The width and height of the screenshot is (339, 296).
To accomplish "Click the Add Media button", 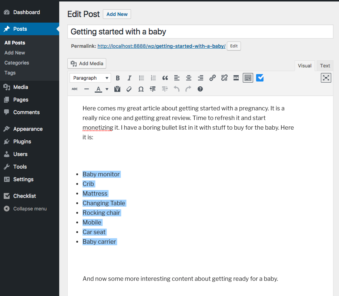I will pos(87,63).
